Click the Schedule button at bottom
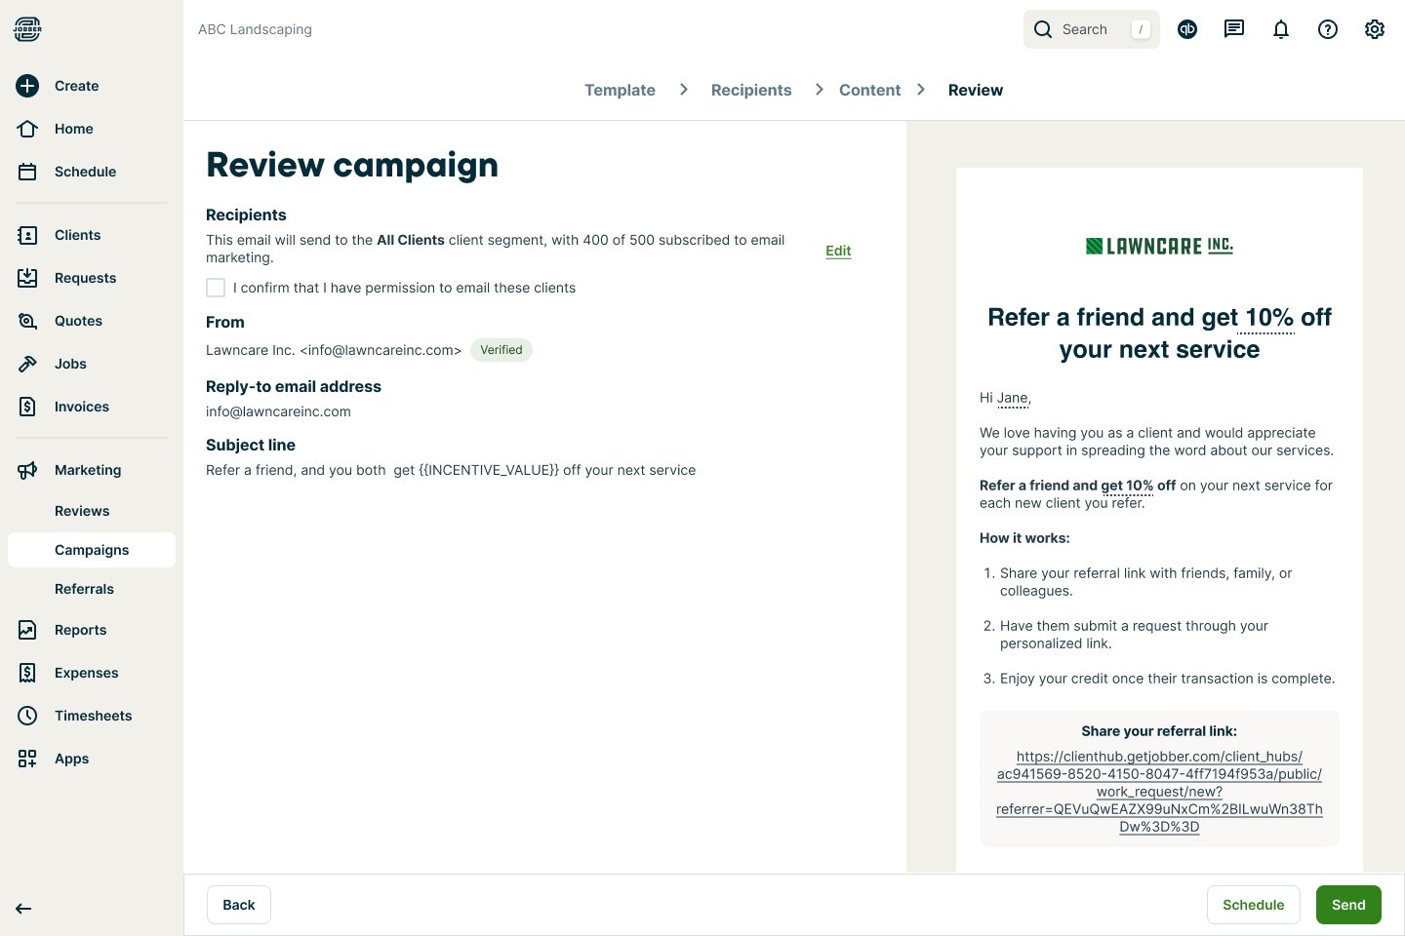This screenshot has width=1405, height=936. (1253, 905)
